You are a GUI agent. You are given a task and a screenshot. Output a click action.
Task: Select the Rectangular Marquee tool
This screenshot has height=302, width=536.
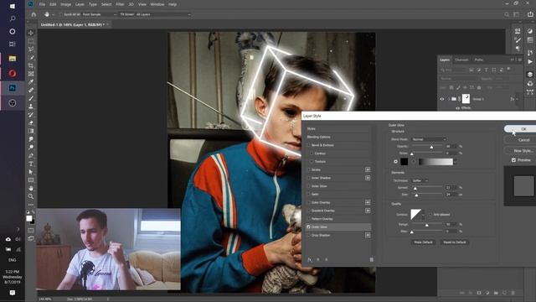click(31, 41)
